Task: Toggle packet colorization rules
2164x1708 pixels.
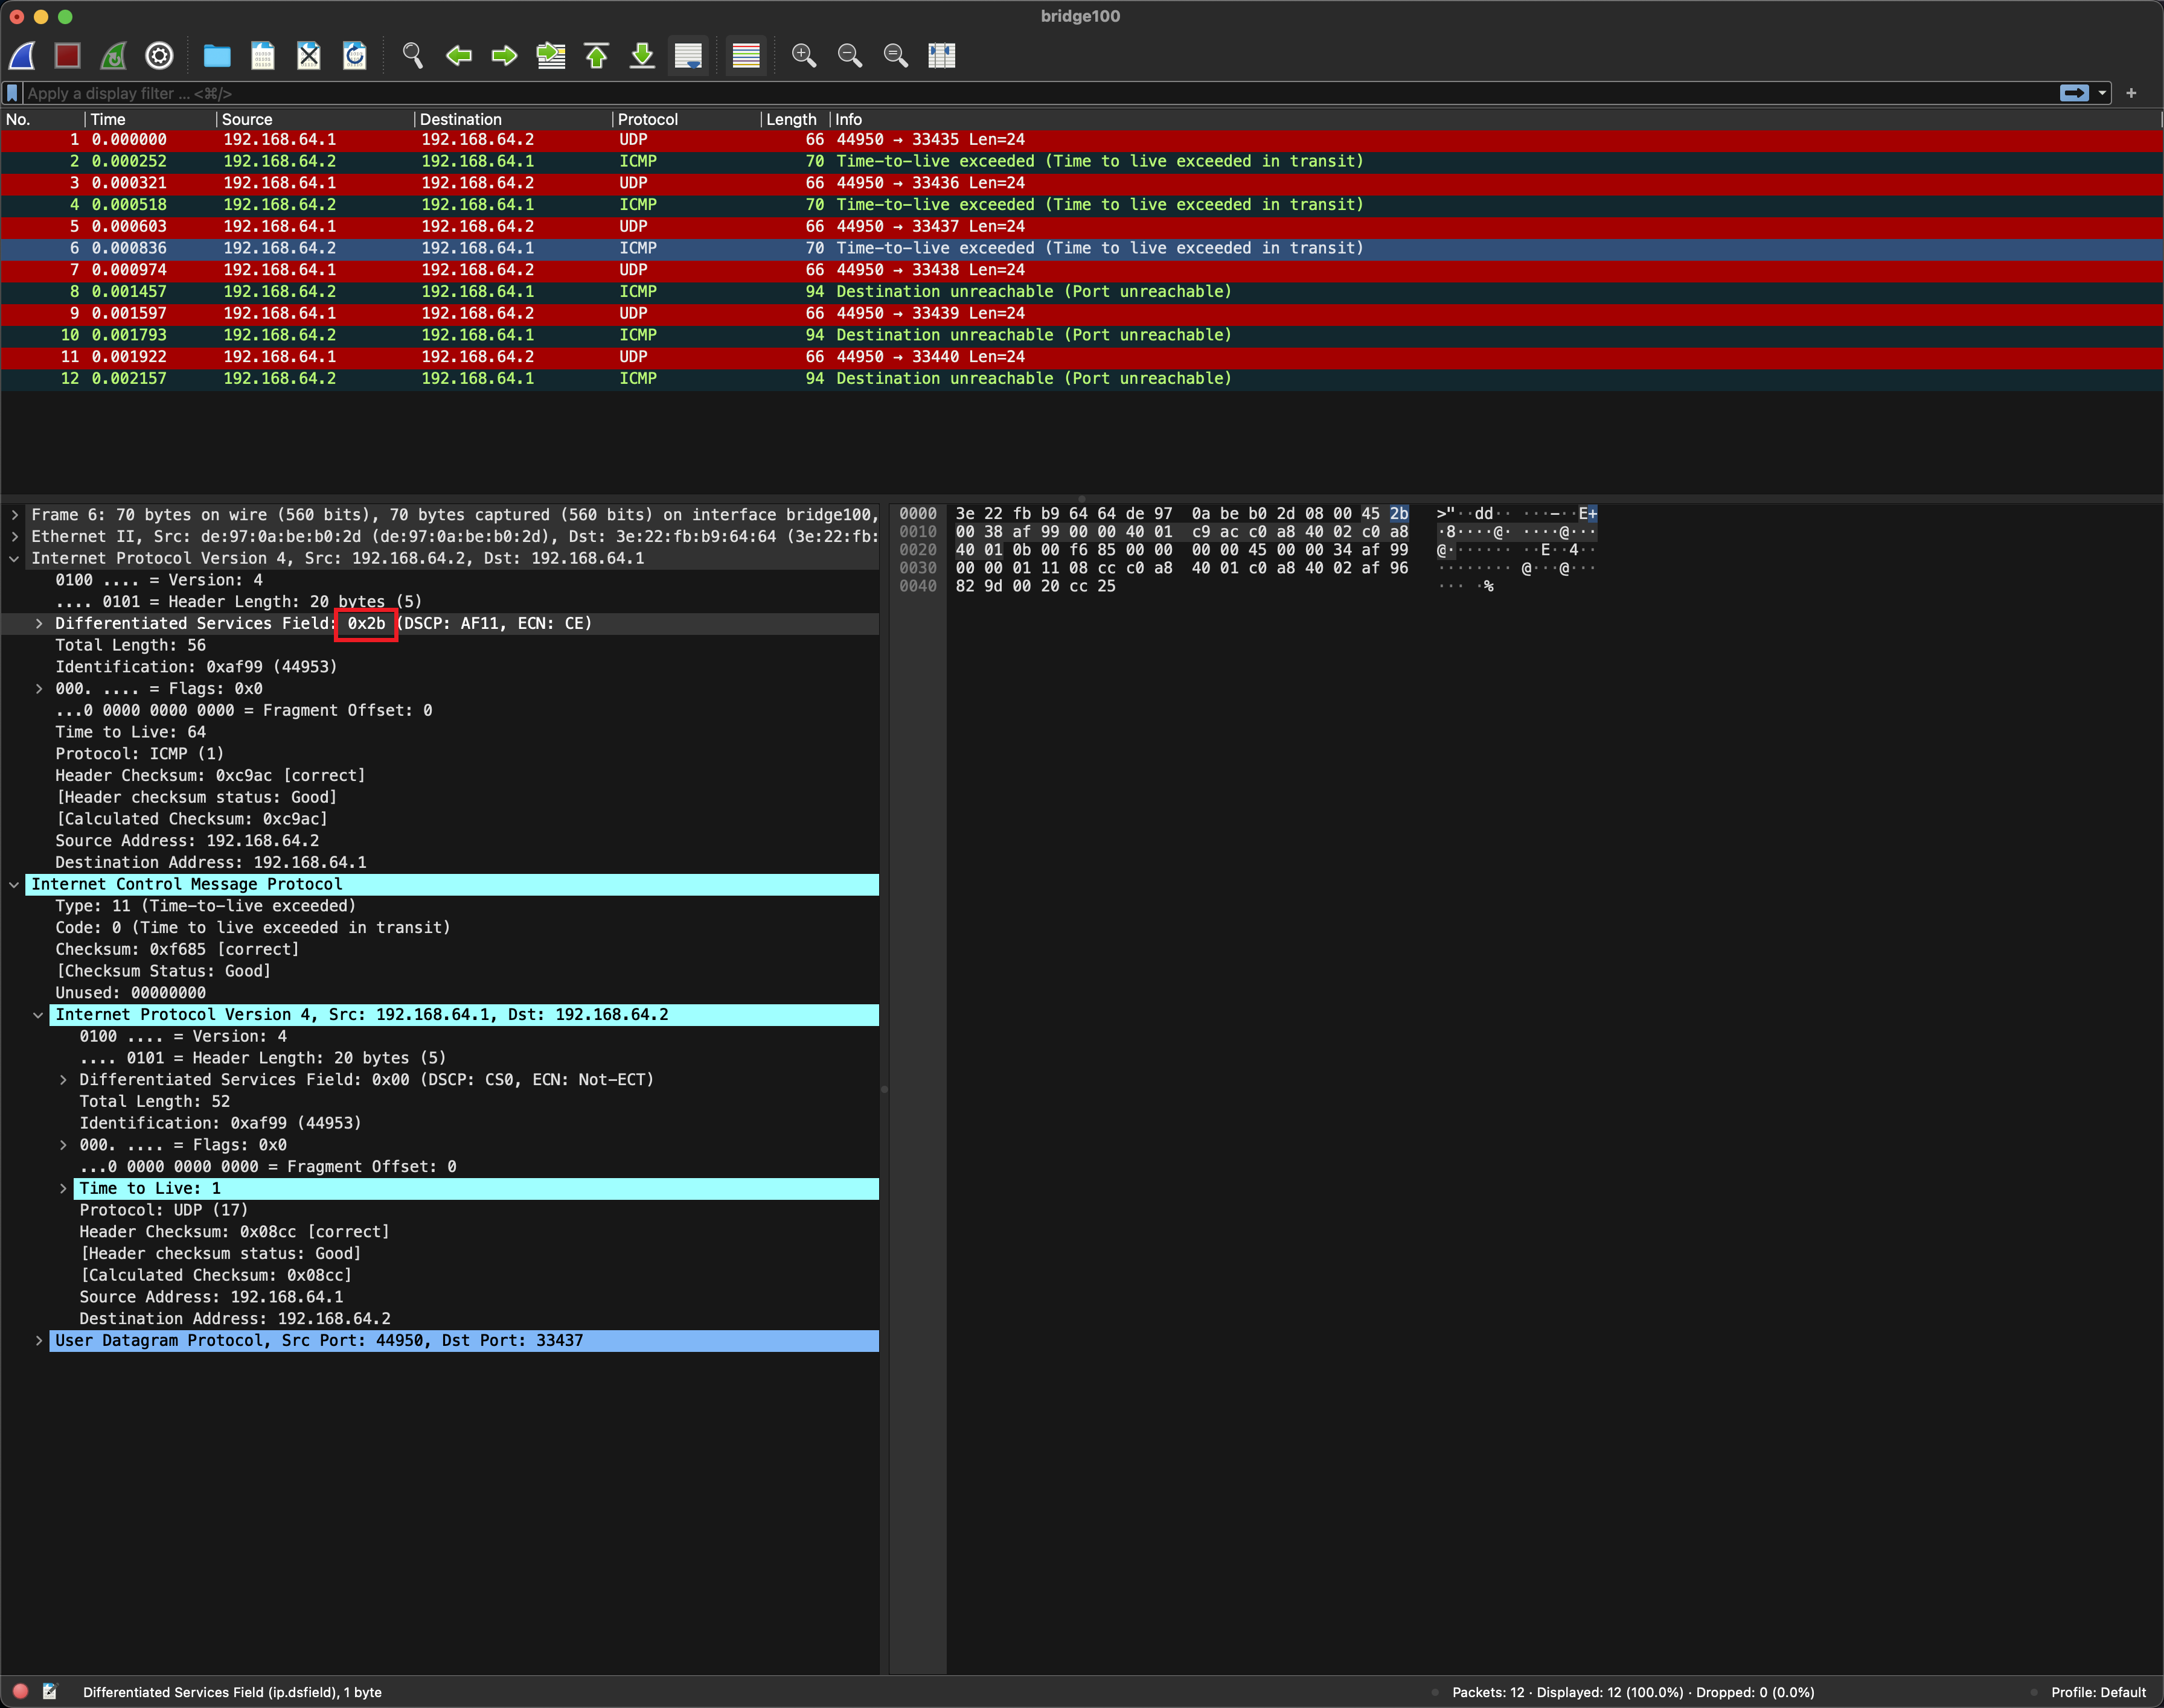Action: [x=746, y=55]
